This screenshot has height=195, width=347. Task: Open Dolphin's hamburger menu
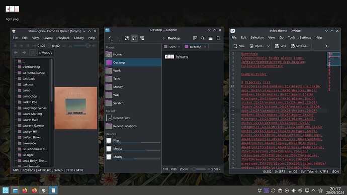210,38
